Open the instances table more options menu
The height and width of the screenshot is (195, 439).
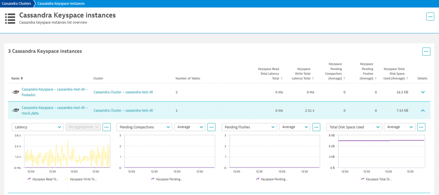[x=426, y=51]
